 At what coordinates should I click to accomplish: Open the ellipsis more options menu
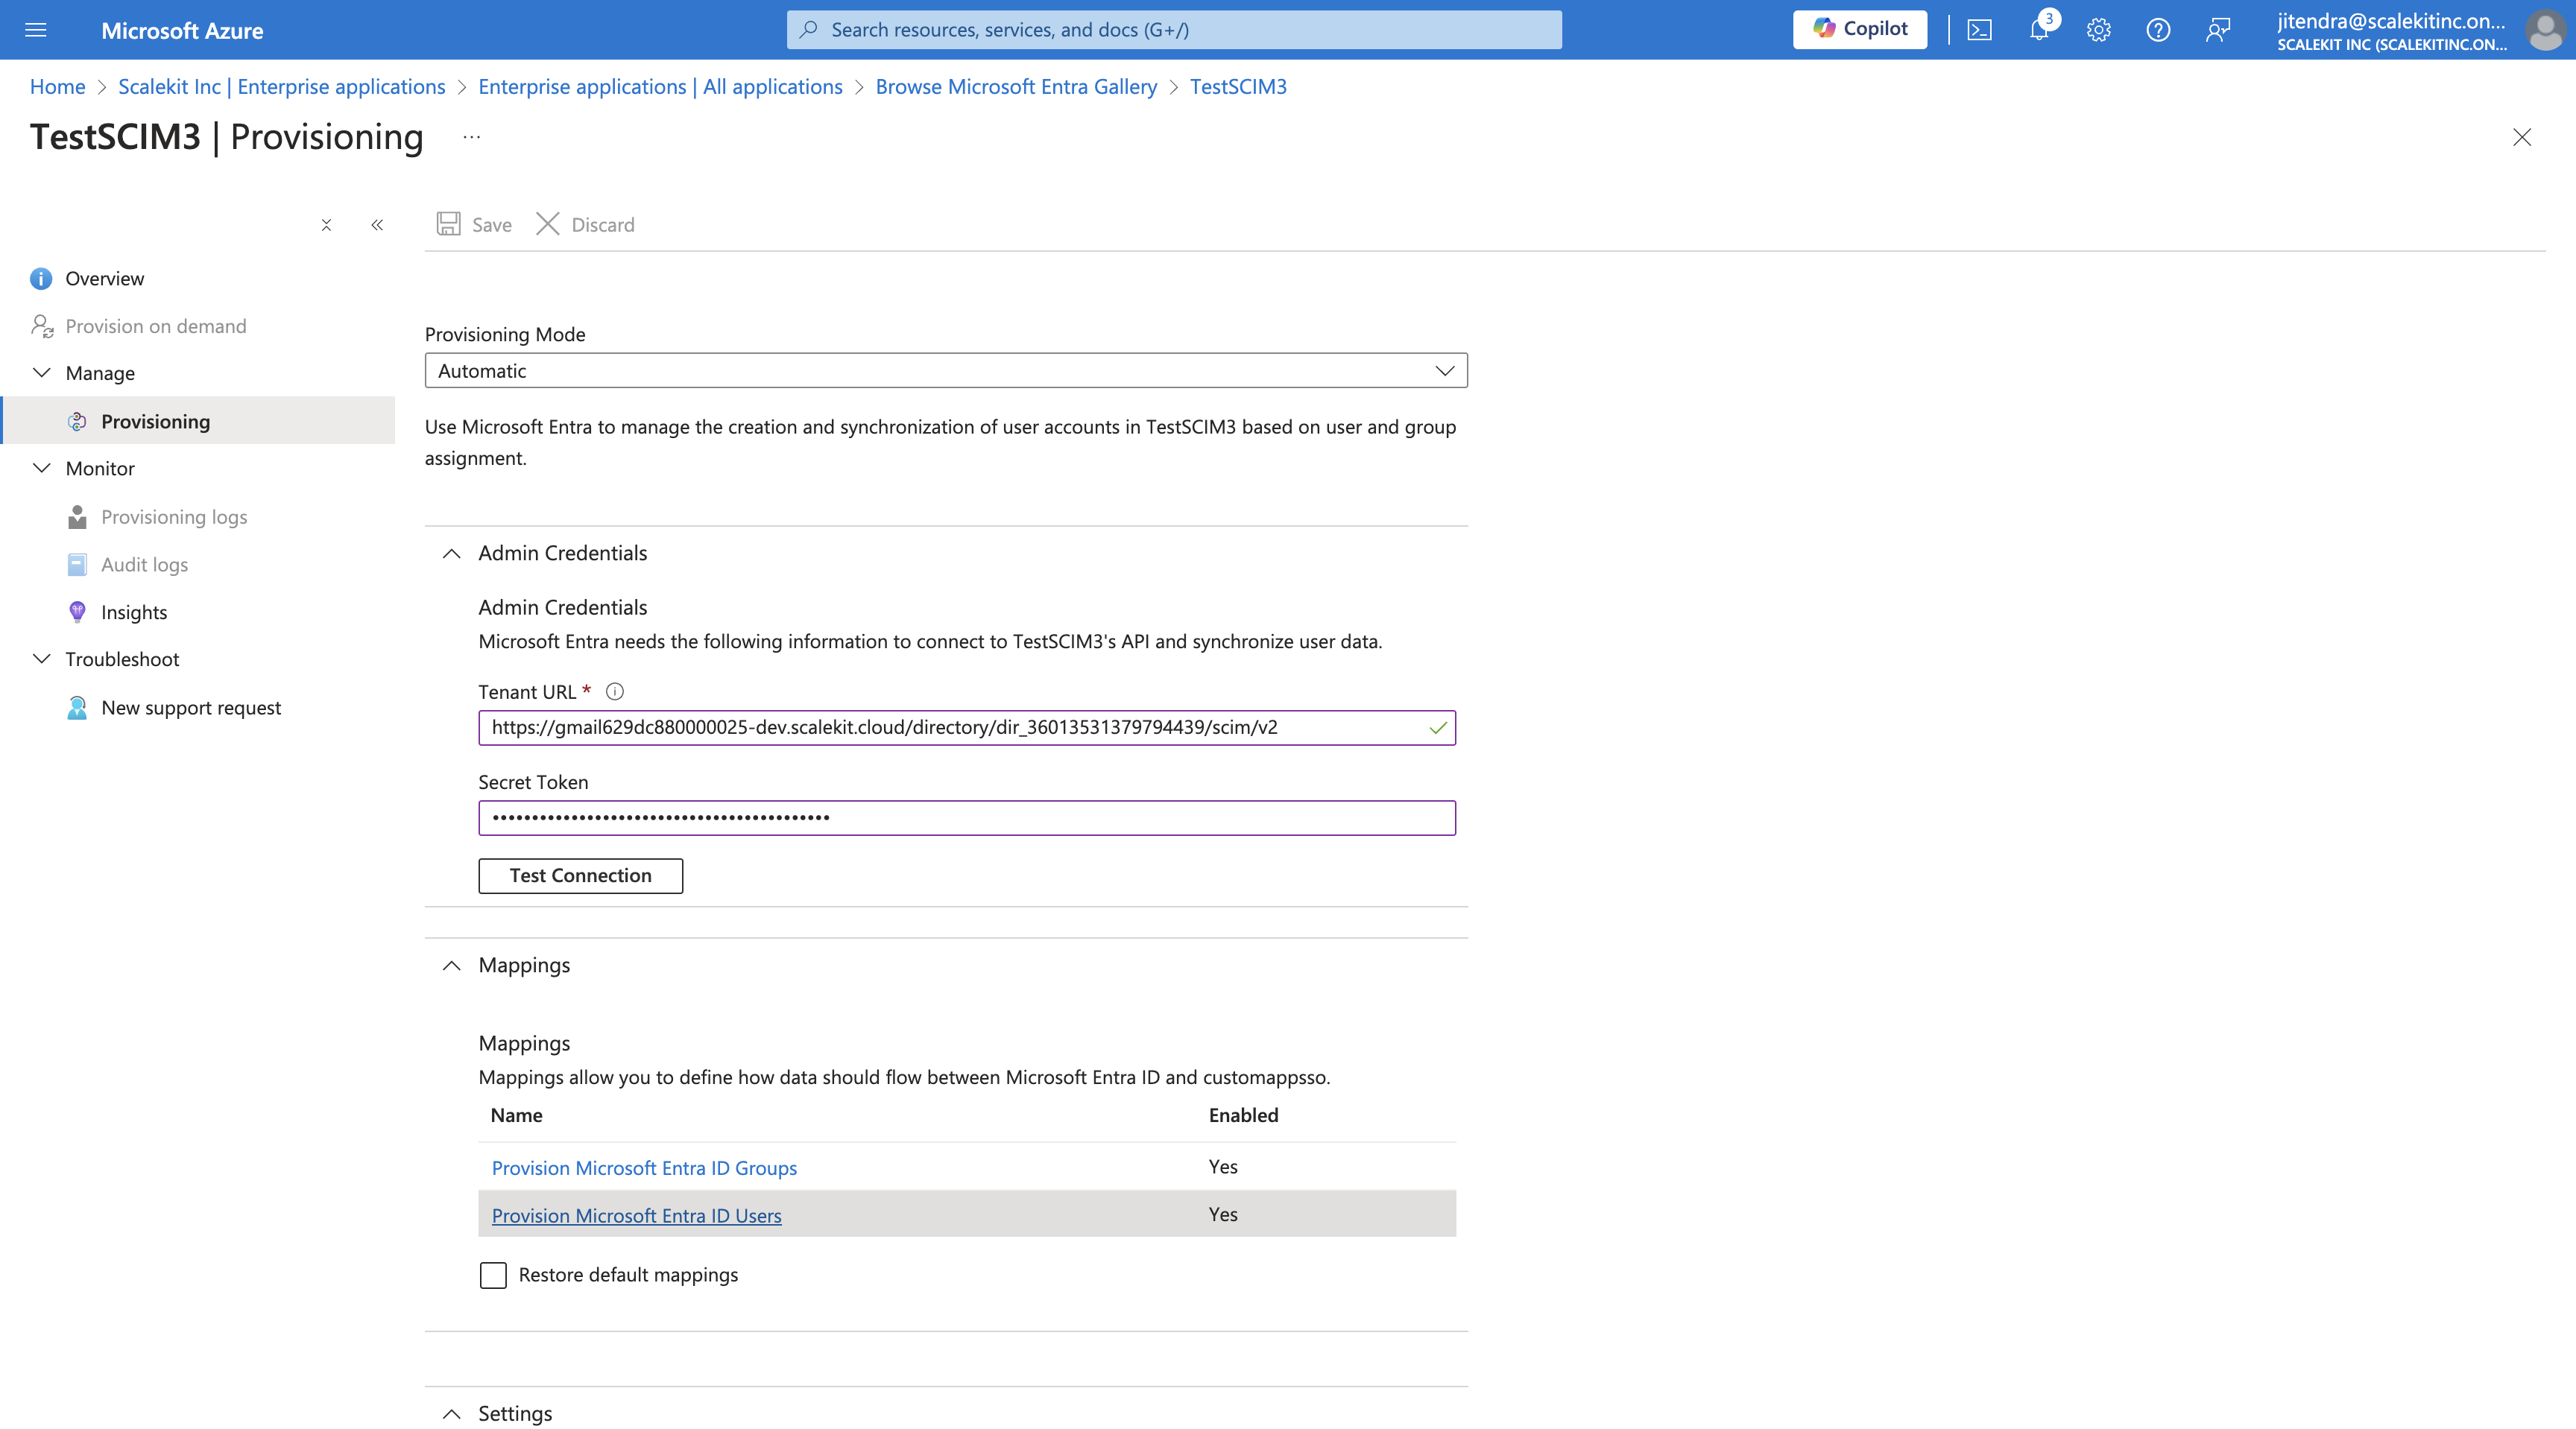tap(471, 137)
